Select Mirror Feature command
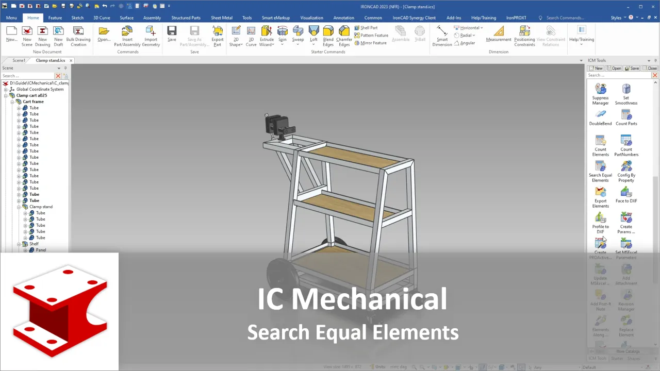This screenshot has width=660, height=371. pos(371,43)
